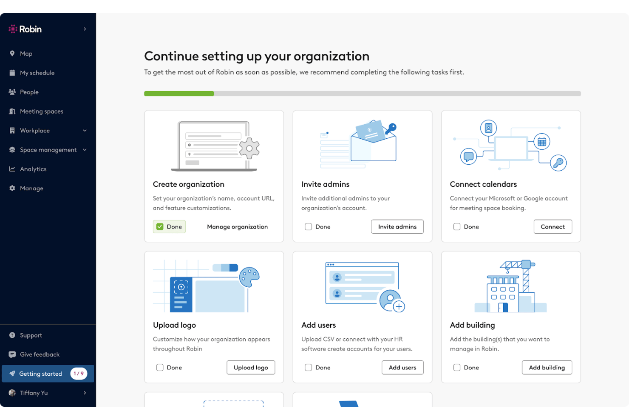Click the Connect calendars card title
Viewport: 629px width, 420px height.
[x=483, y=184]
